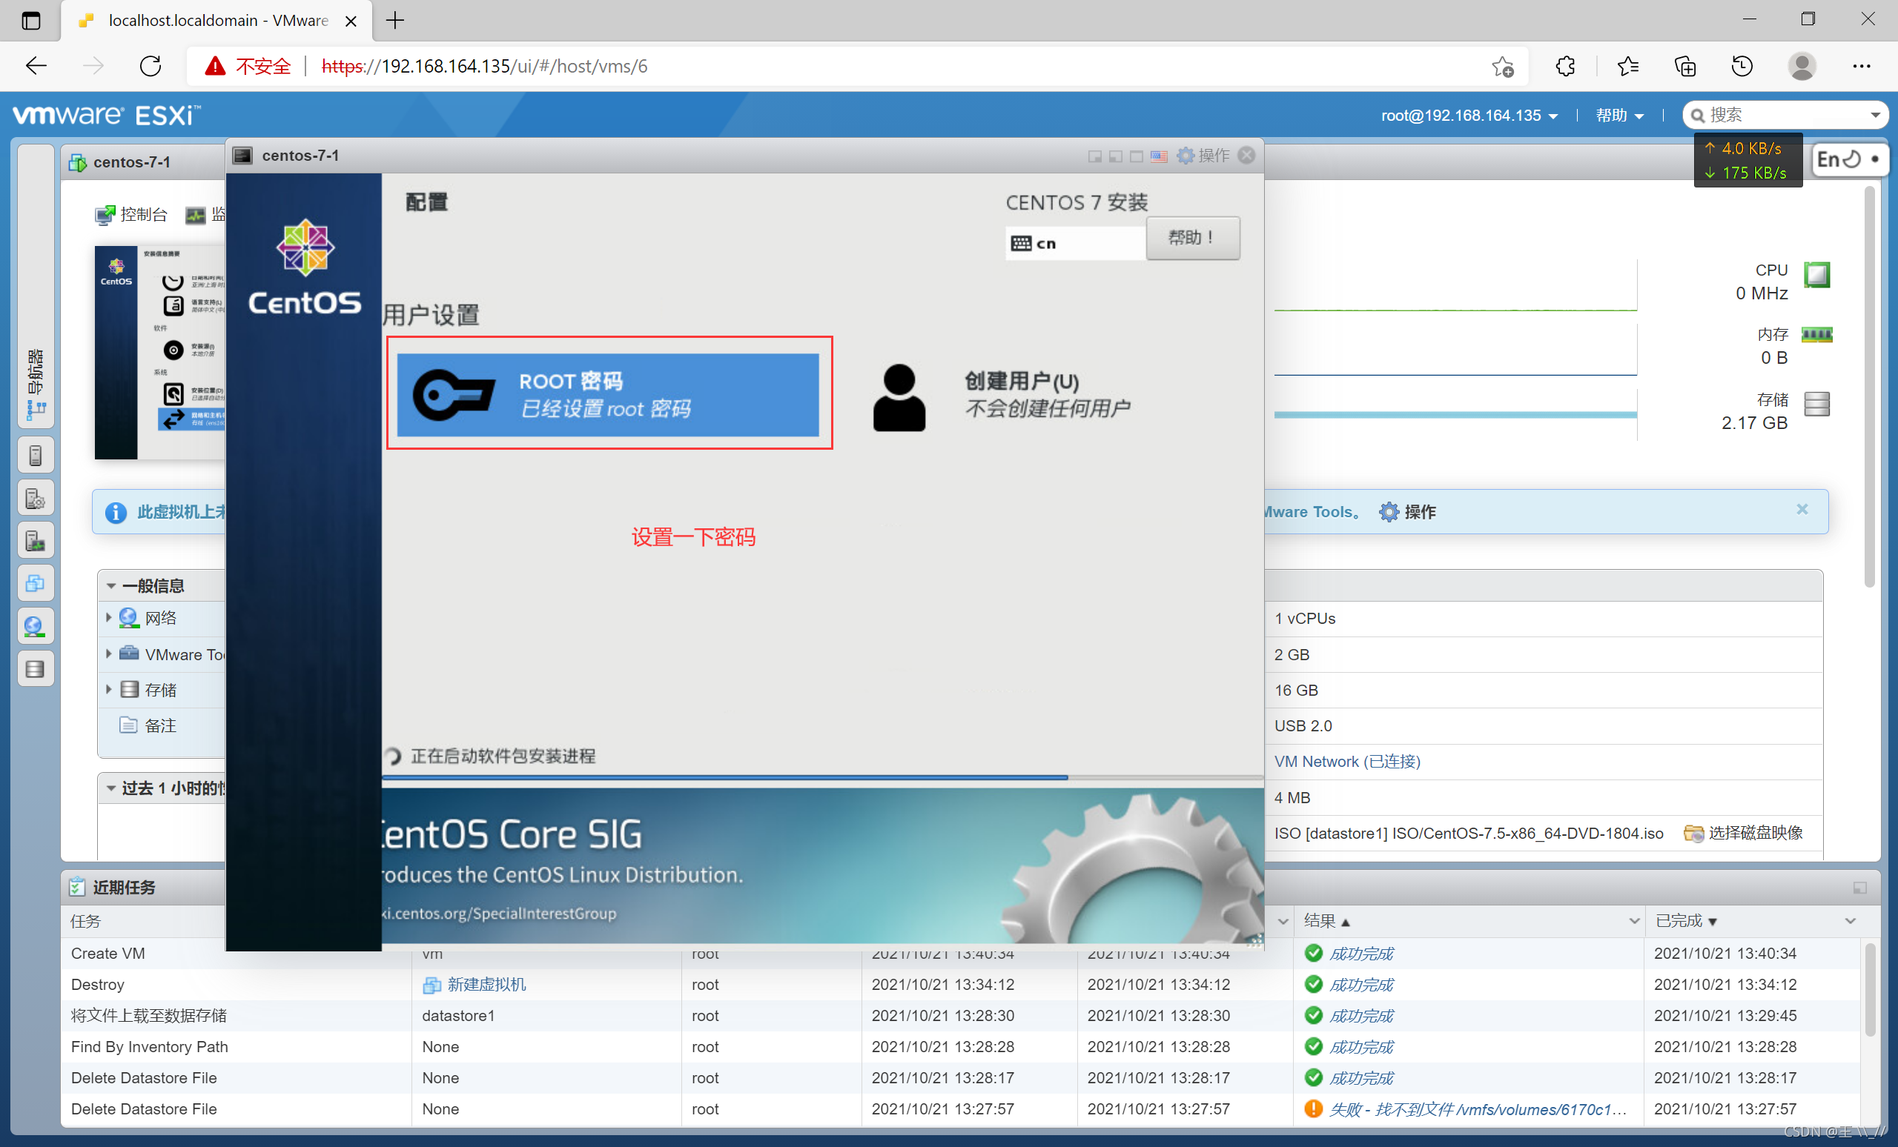This screenshot has height=1147, width=1898.
Task: Maximize the 近期任务 recent tasks panel
Action: (x=1859, y=888)
